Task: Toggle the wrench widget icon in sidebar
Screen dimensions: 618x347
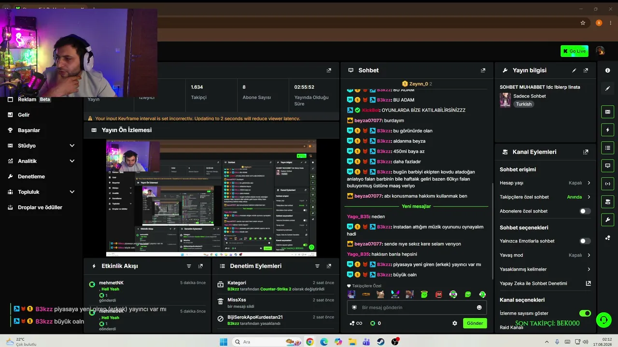Action: click(607, 220)
